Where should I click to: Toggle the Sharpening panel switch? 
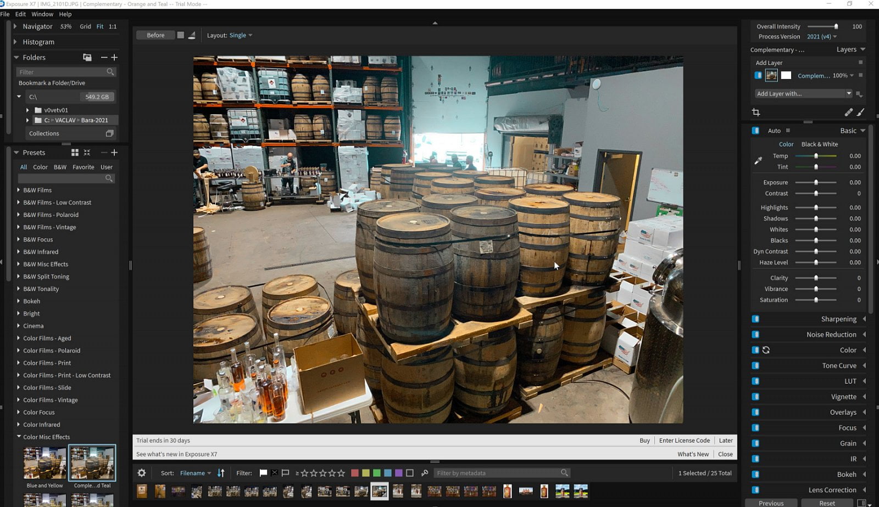click(x=755, y=319)
